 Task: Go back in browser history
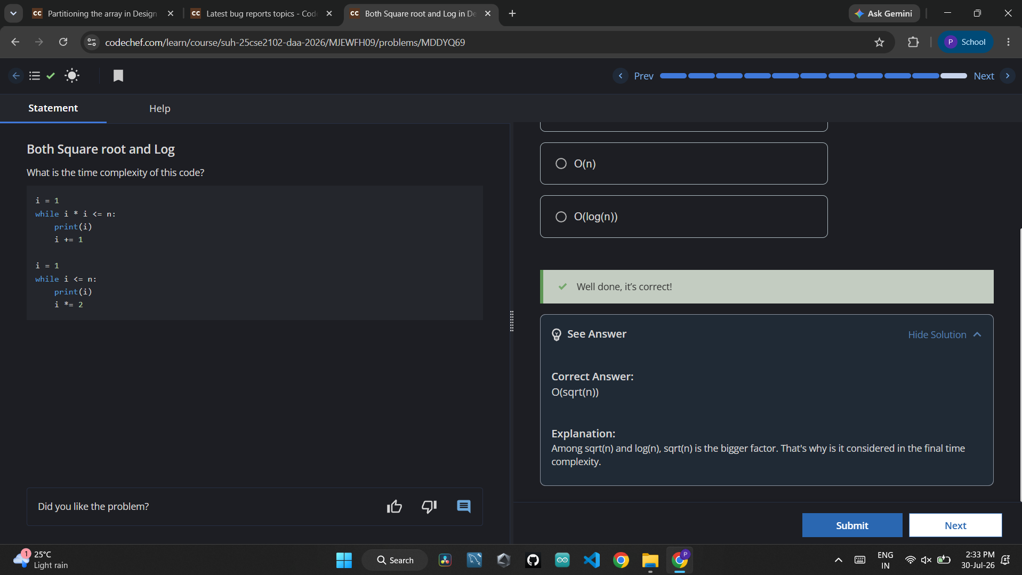pyautogui.click(x=15, y=42)
